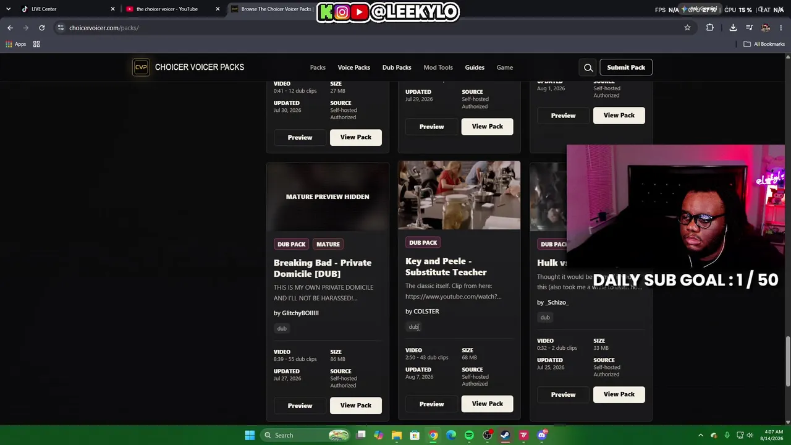Open OBS Studio from the taskbar
Image resolution: width=791 pixels, height=445 pixels.
pos(488,435)
